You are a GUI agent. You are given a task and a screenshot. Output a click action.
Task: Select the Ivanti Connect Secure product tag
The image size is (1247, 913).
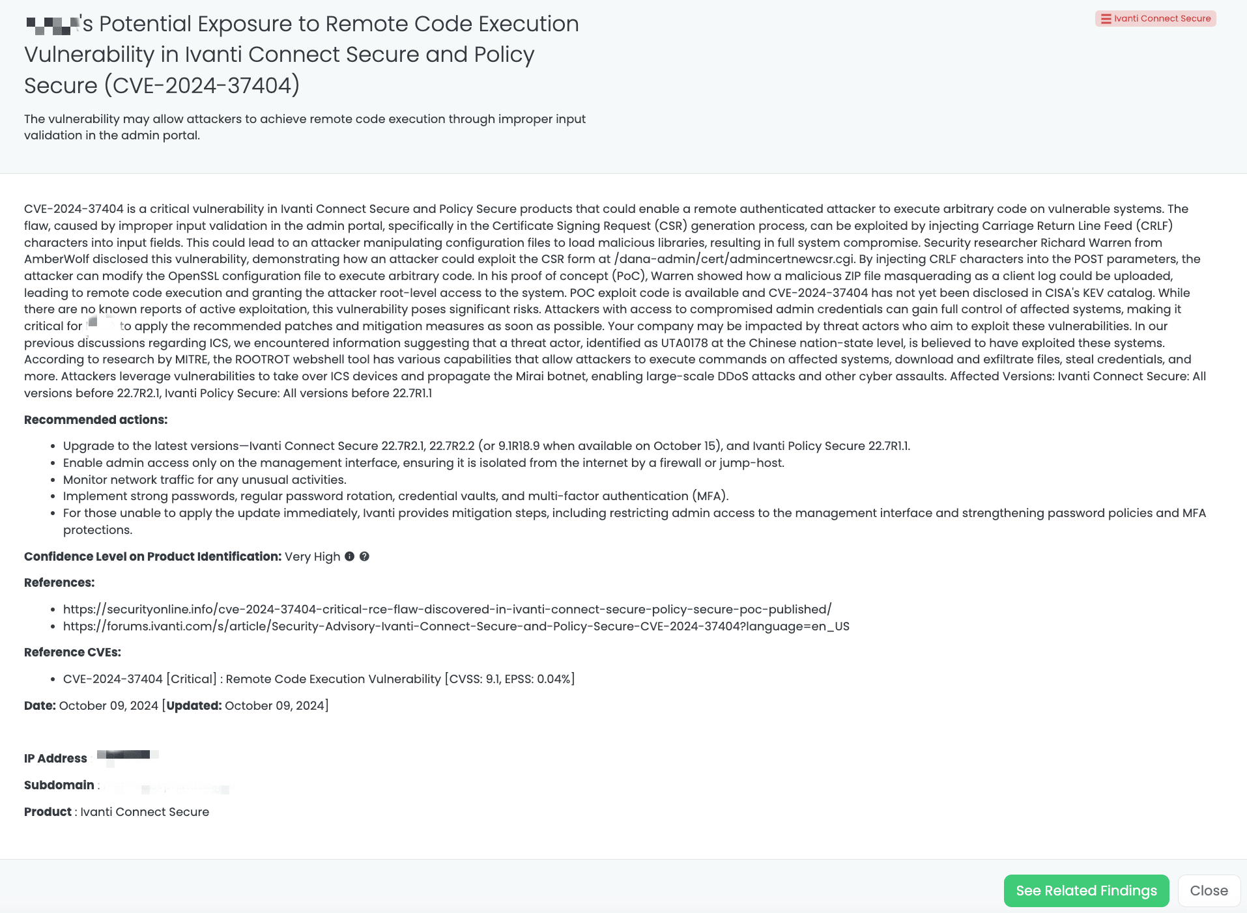click(x=1155, y=18)
